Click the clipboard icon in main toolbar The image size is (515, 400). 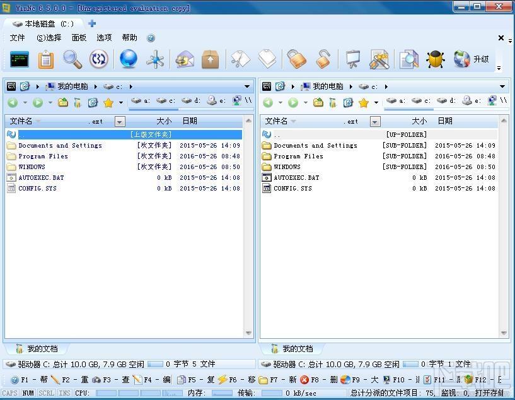click(x=46, y=59)
